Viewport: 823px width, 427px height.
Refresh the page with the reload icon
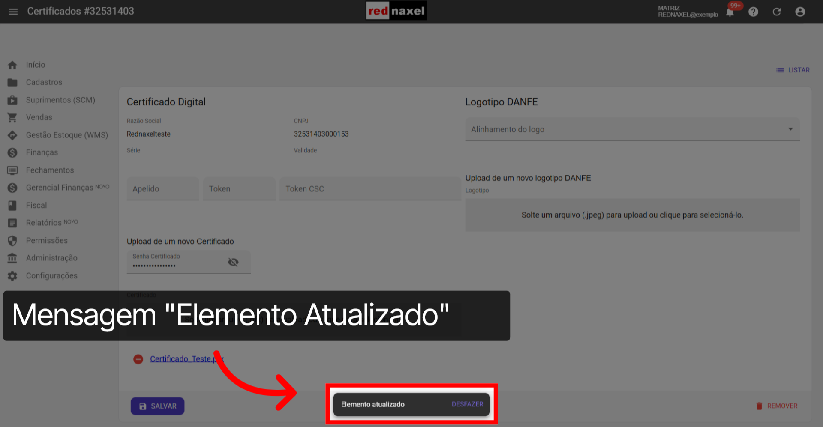(777, 12)
